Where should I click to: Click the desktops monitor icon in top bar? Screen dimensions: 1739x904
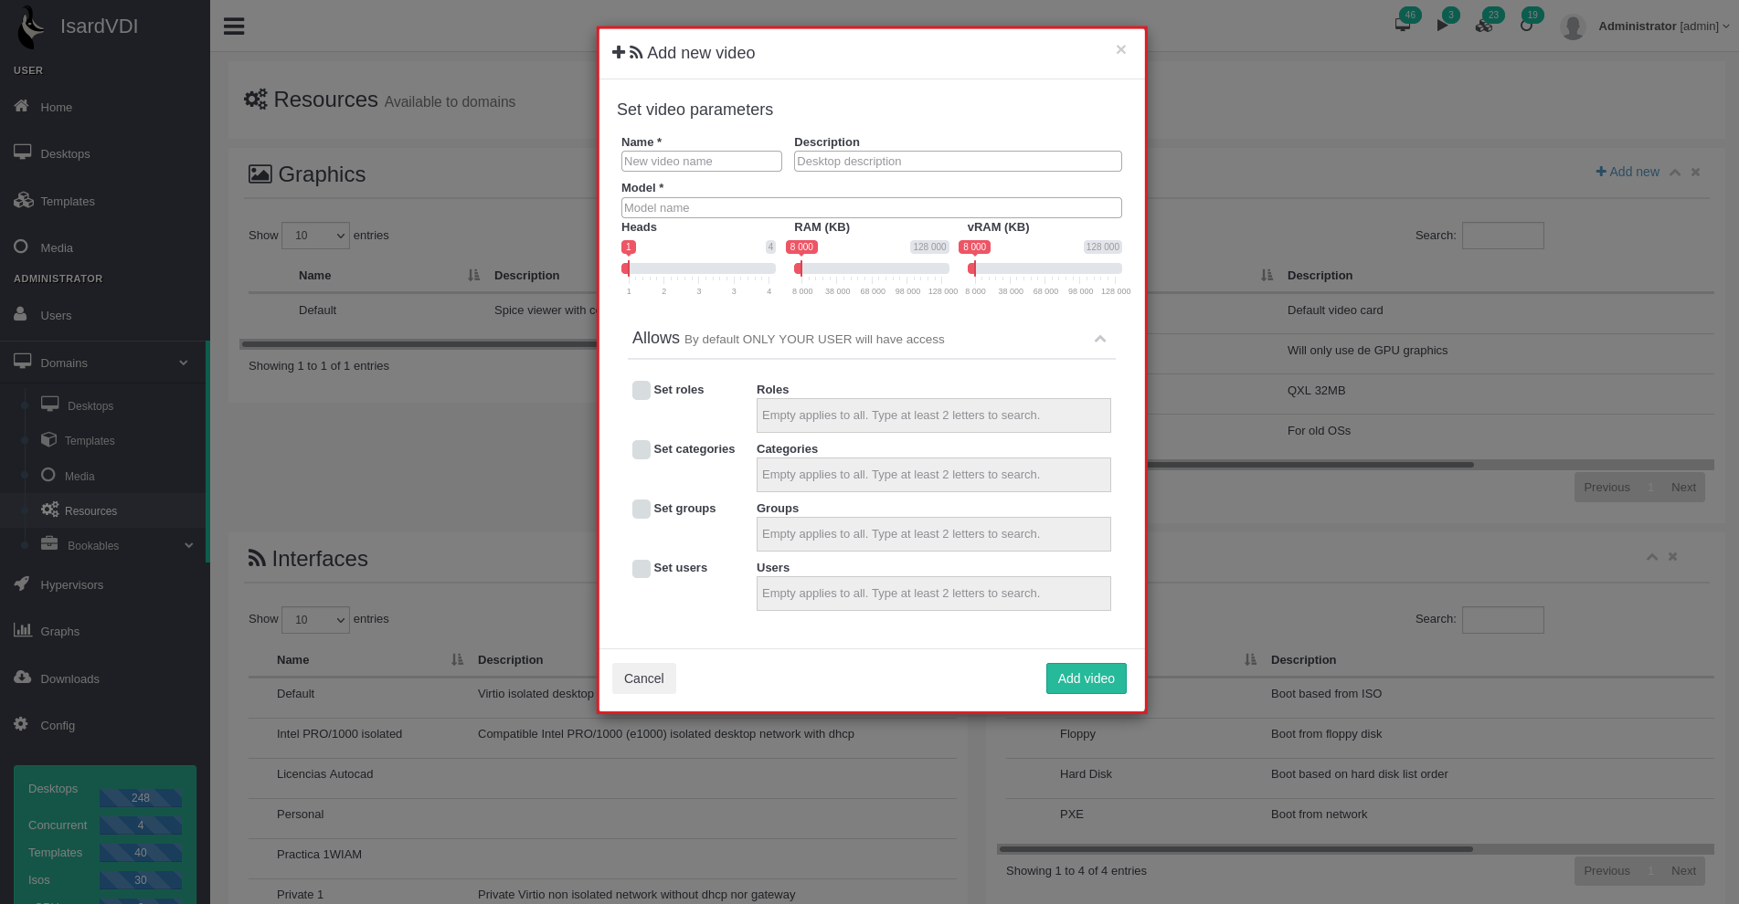point(1403,25)
